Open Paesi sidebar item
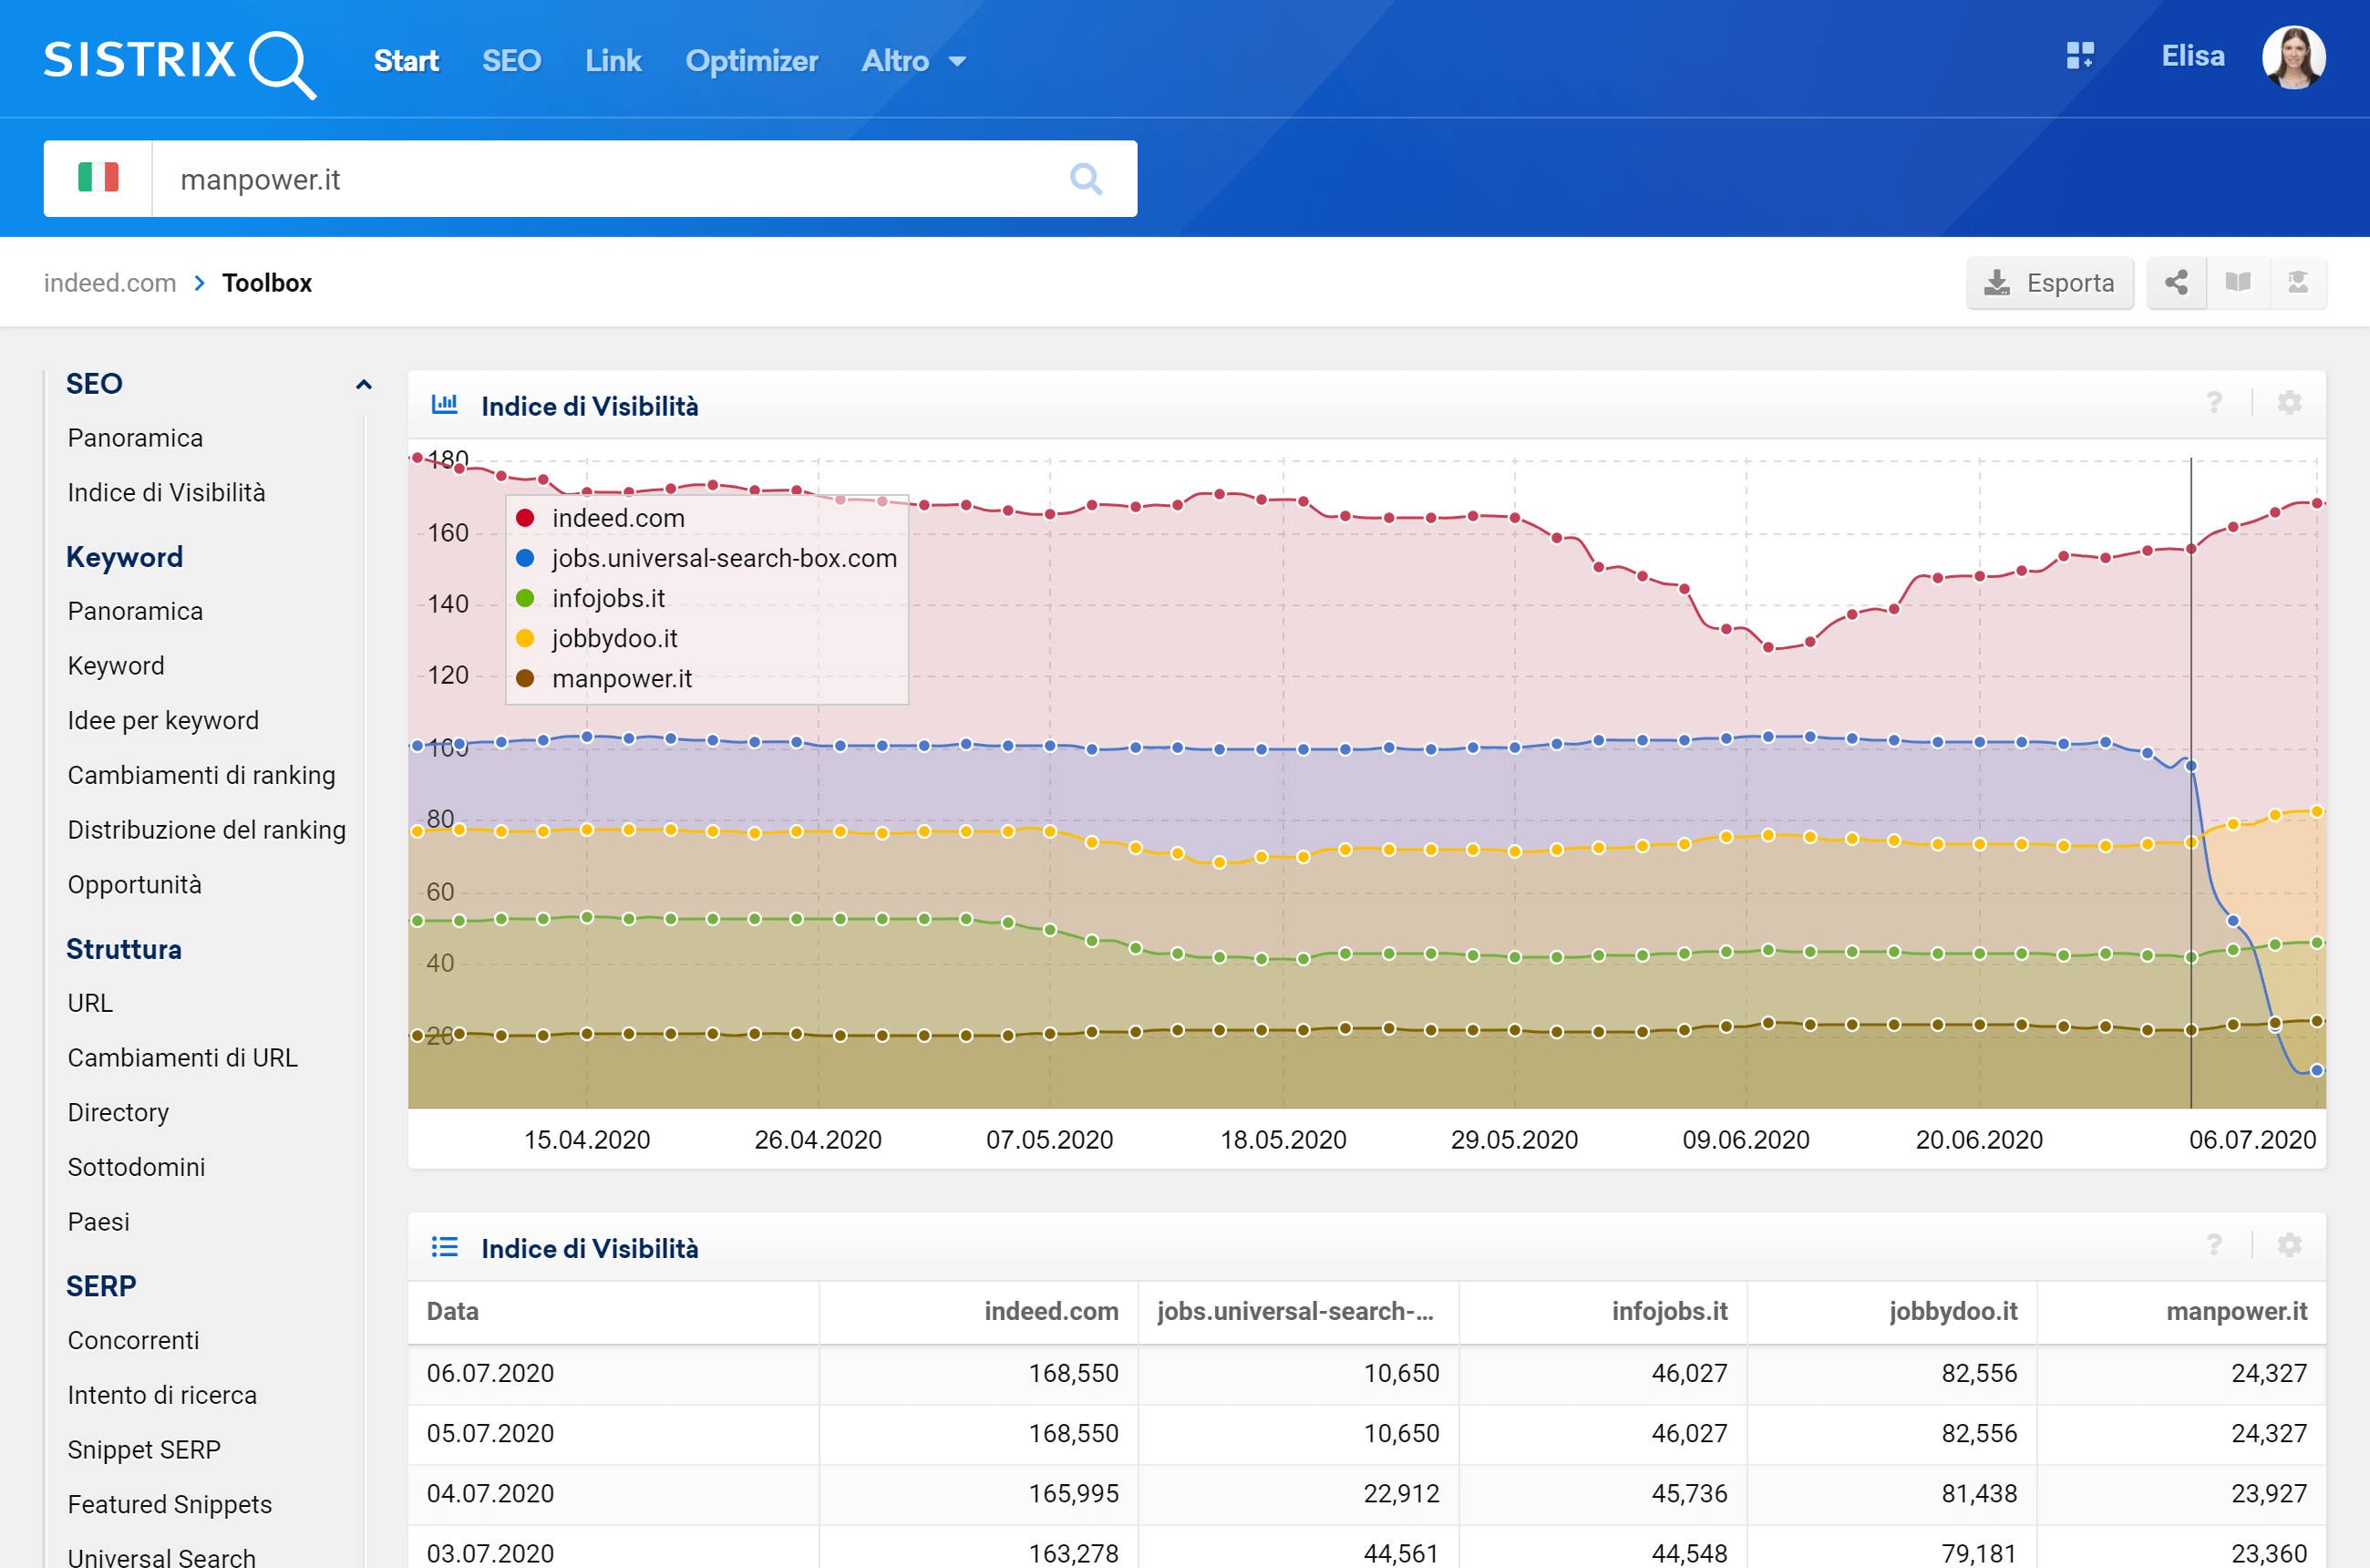This screenshot has width=2370, height=1568. tap(98, 1222)
